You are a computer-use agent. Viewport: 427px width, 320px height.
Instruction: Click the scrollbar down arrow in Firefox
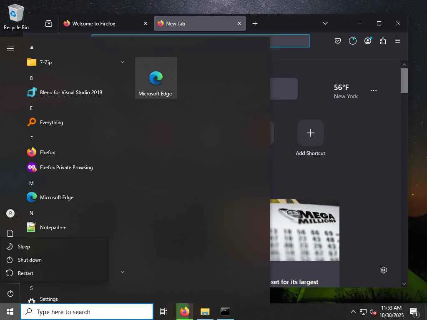(x=404, y=284)
